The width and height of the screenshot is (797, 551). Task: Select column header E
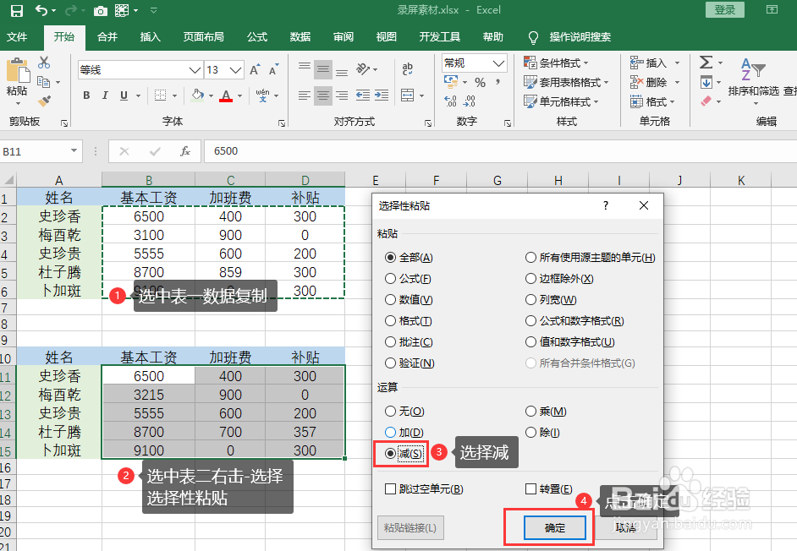tap(375, 180)
